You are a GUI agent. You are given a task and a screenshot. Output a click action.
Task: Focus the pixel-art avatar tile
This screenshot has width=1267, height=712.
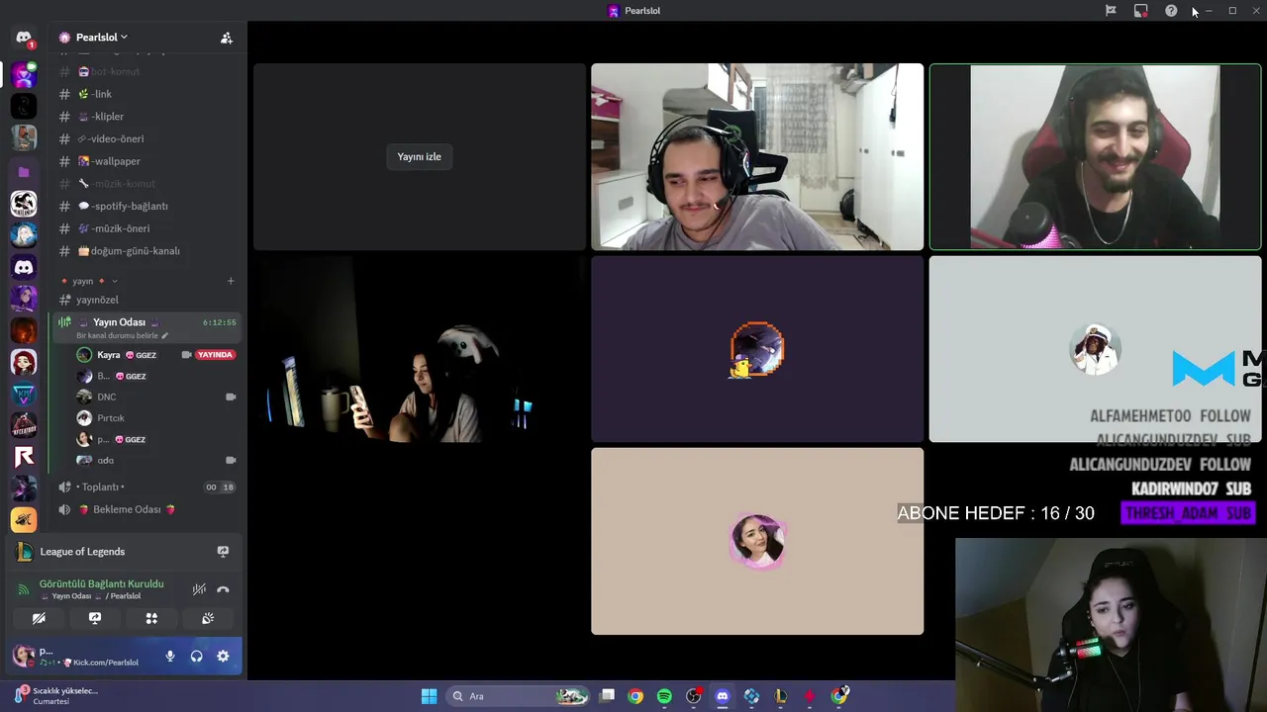(757, 349)
